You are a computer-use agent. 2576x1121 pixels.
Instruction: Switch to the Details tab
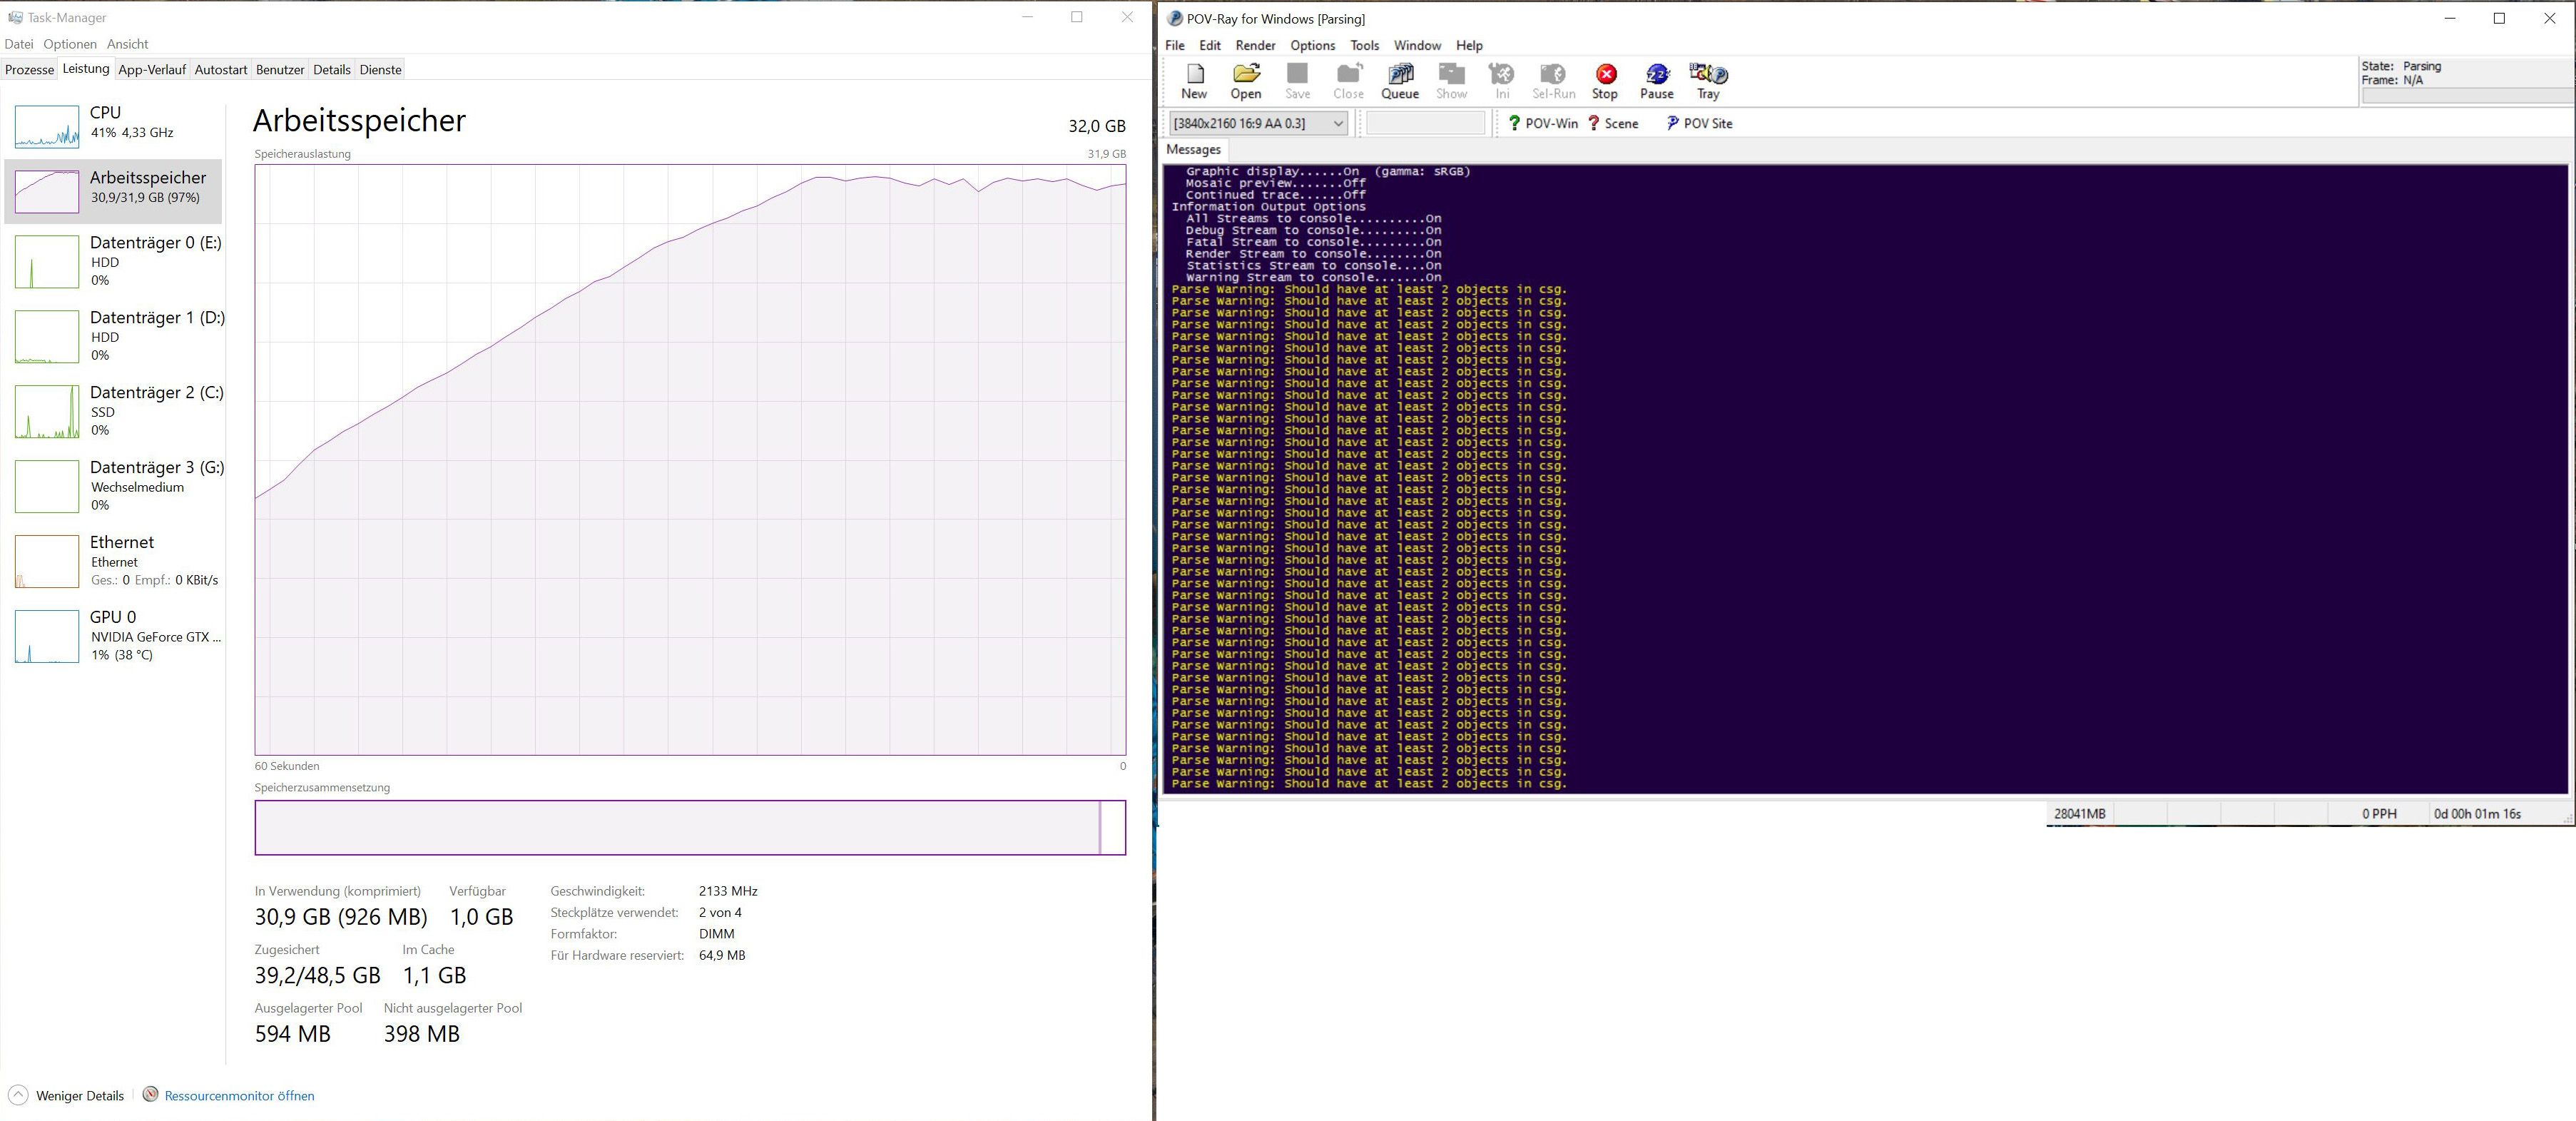[331, 69]
